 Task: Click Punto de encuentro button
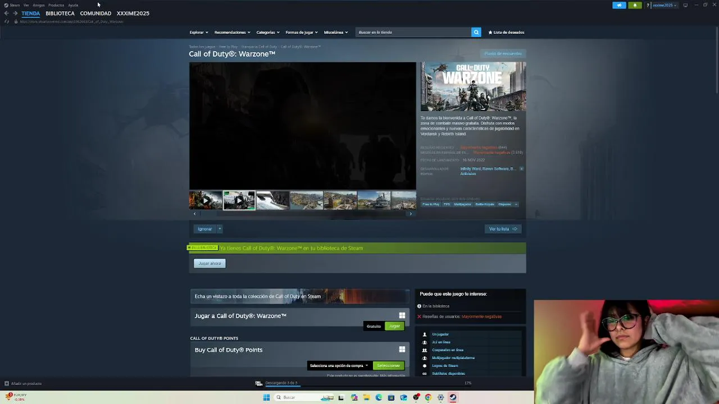[x=503, y=53]
